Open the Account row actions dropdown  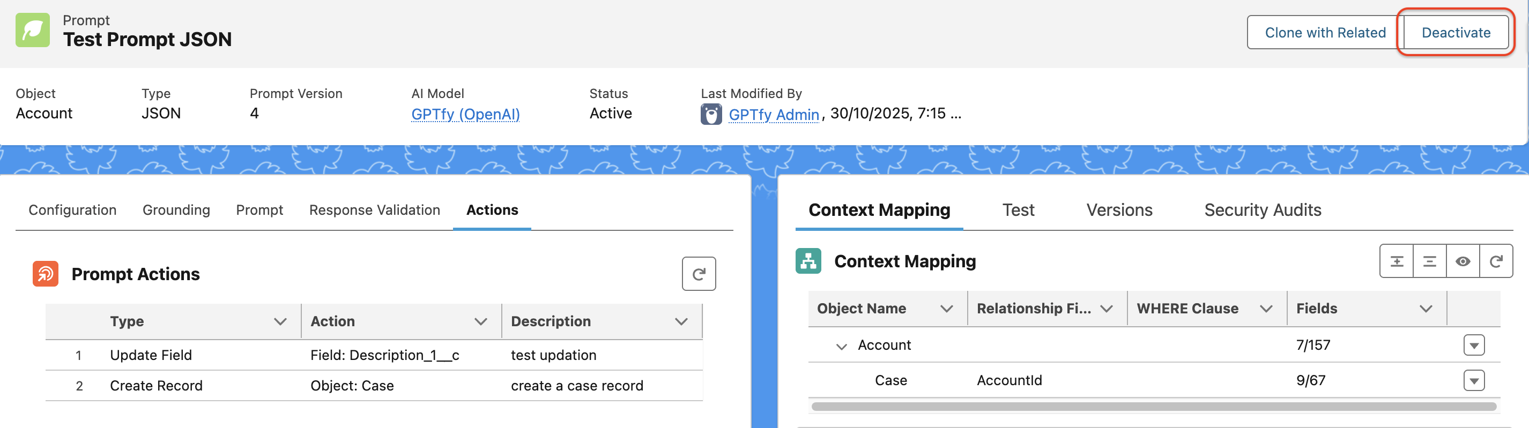tap(1473, 345)
